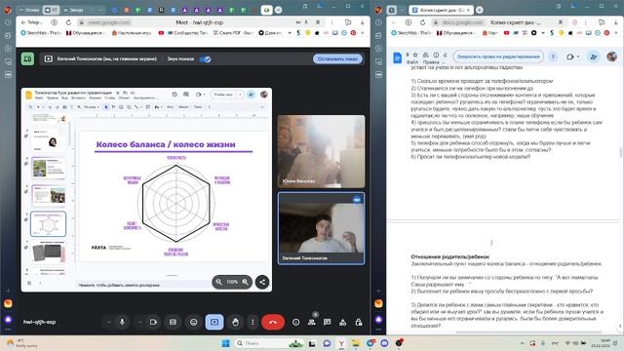Image resolution: width=624 pixels, height=351 pixels.
Task: Open the Google account avatar in Docs
Action: coord(611,57)
